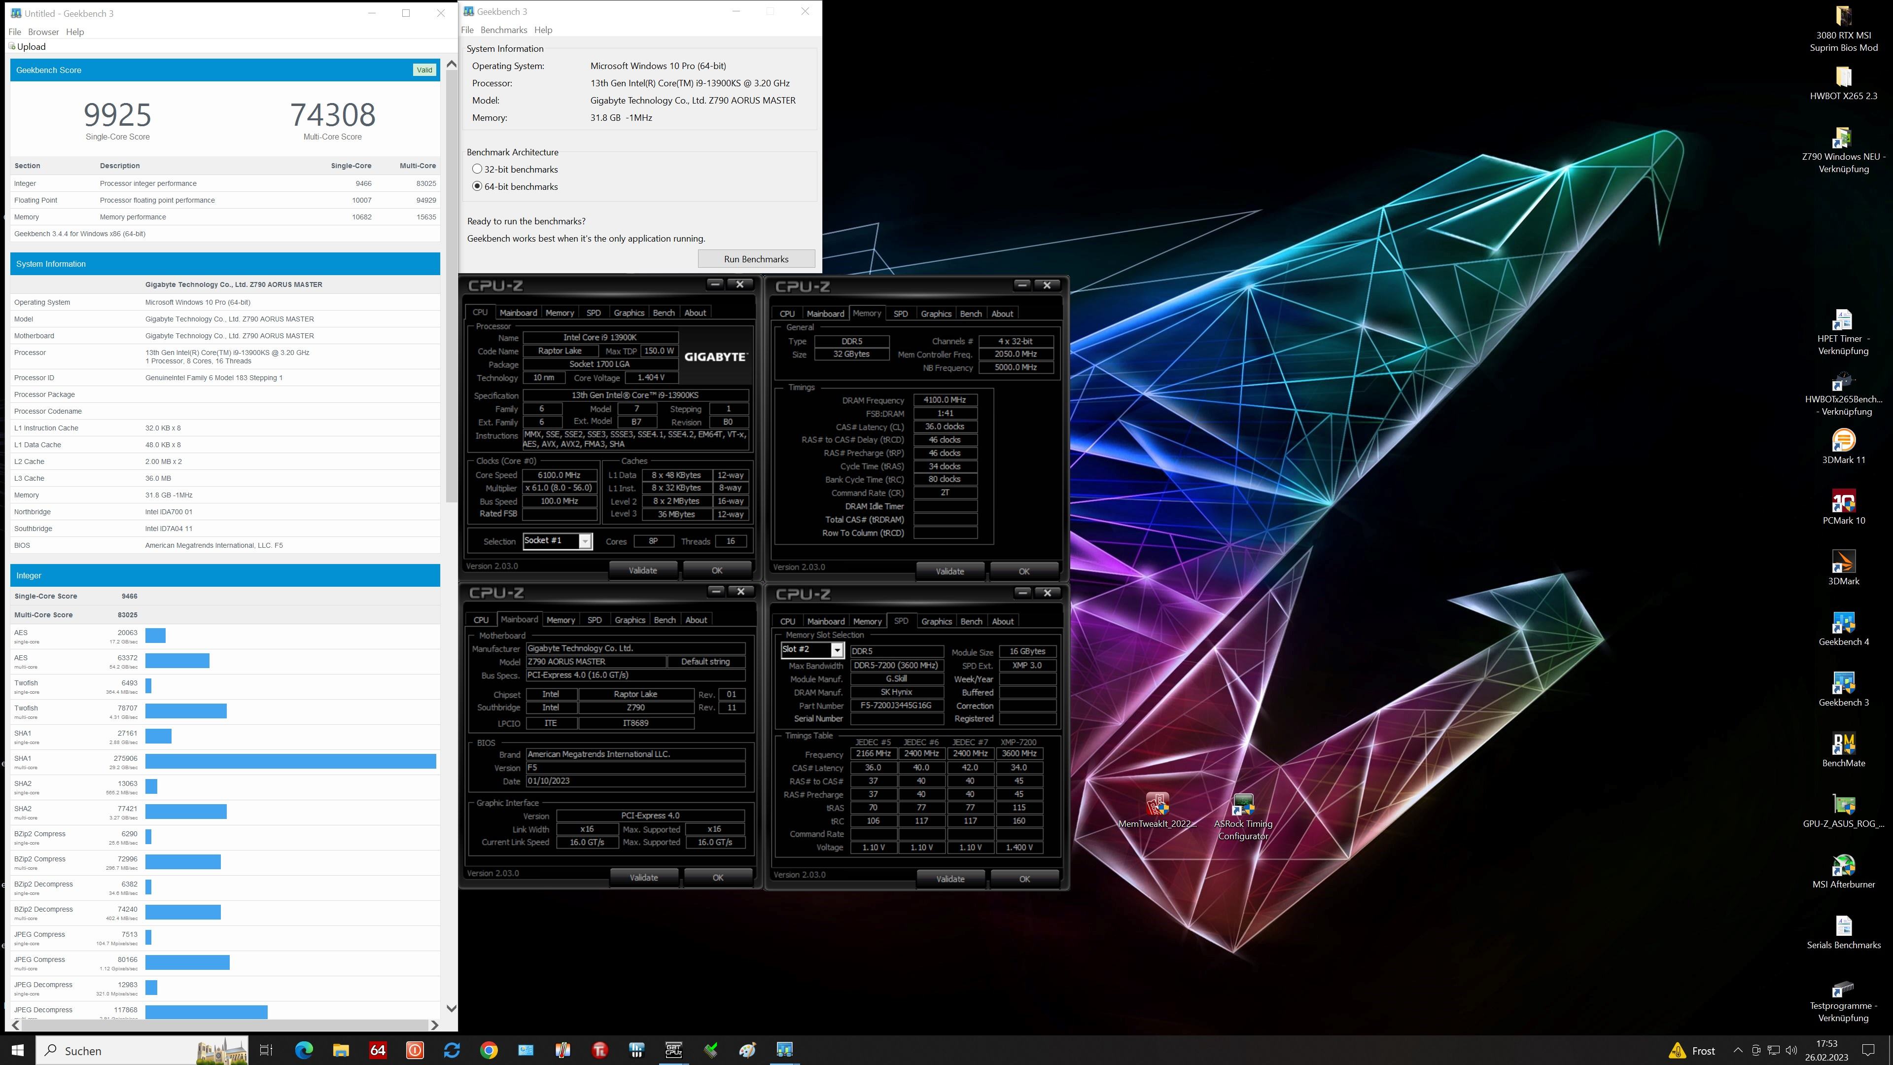Viewport: 1893px width, 1065px height.
Task: Open the MemTweakIt_2022 desktop icon
Action: coord(1157,810)
